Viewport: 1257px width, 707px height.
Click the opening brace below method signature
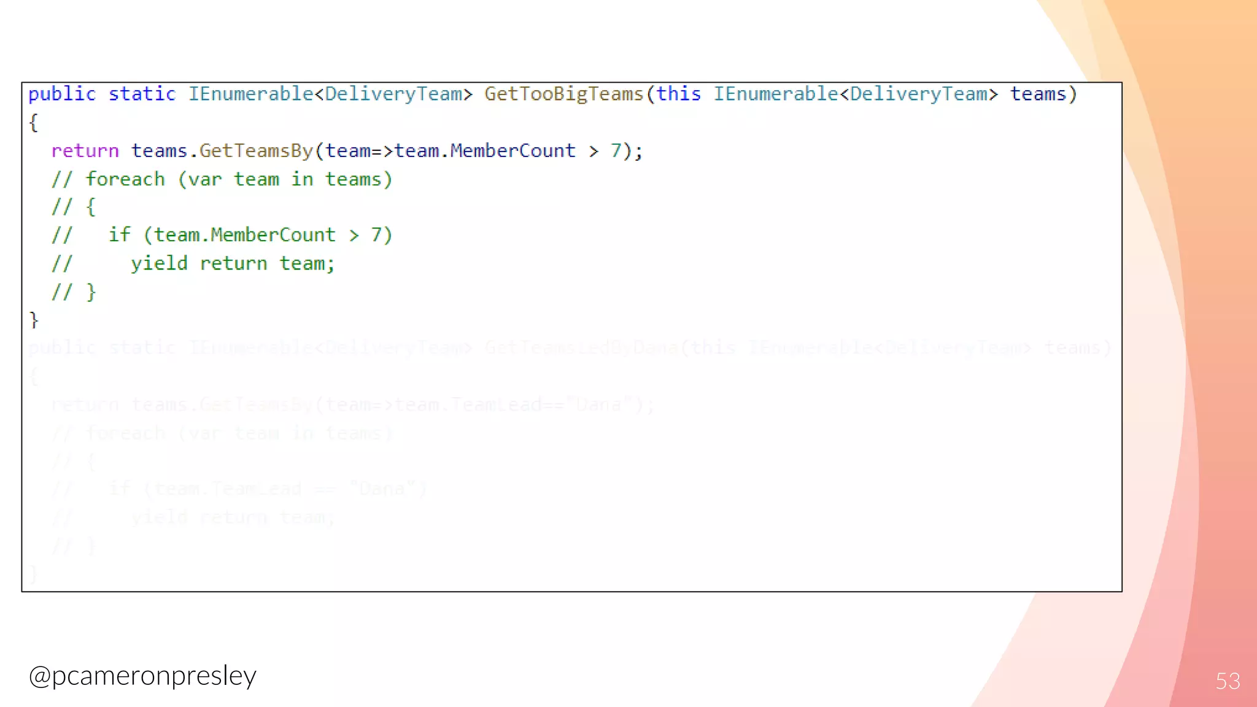(34, 123)
